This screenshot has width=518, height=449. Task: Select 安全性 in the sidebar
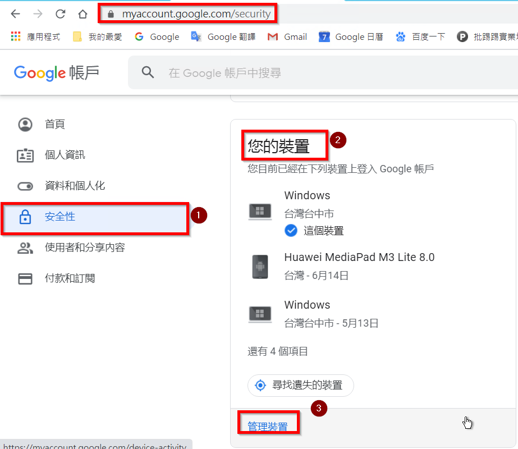tap(96, 217)
